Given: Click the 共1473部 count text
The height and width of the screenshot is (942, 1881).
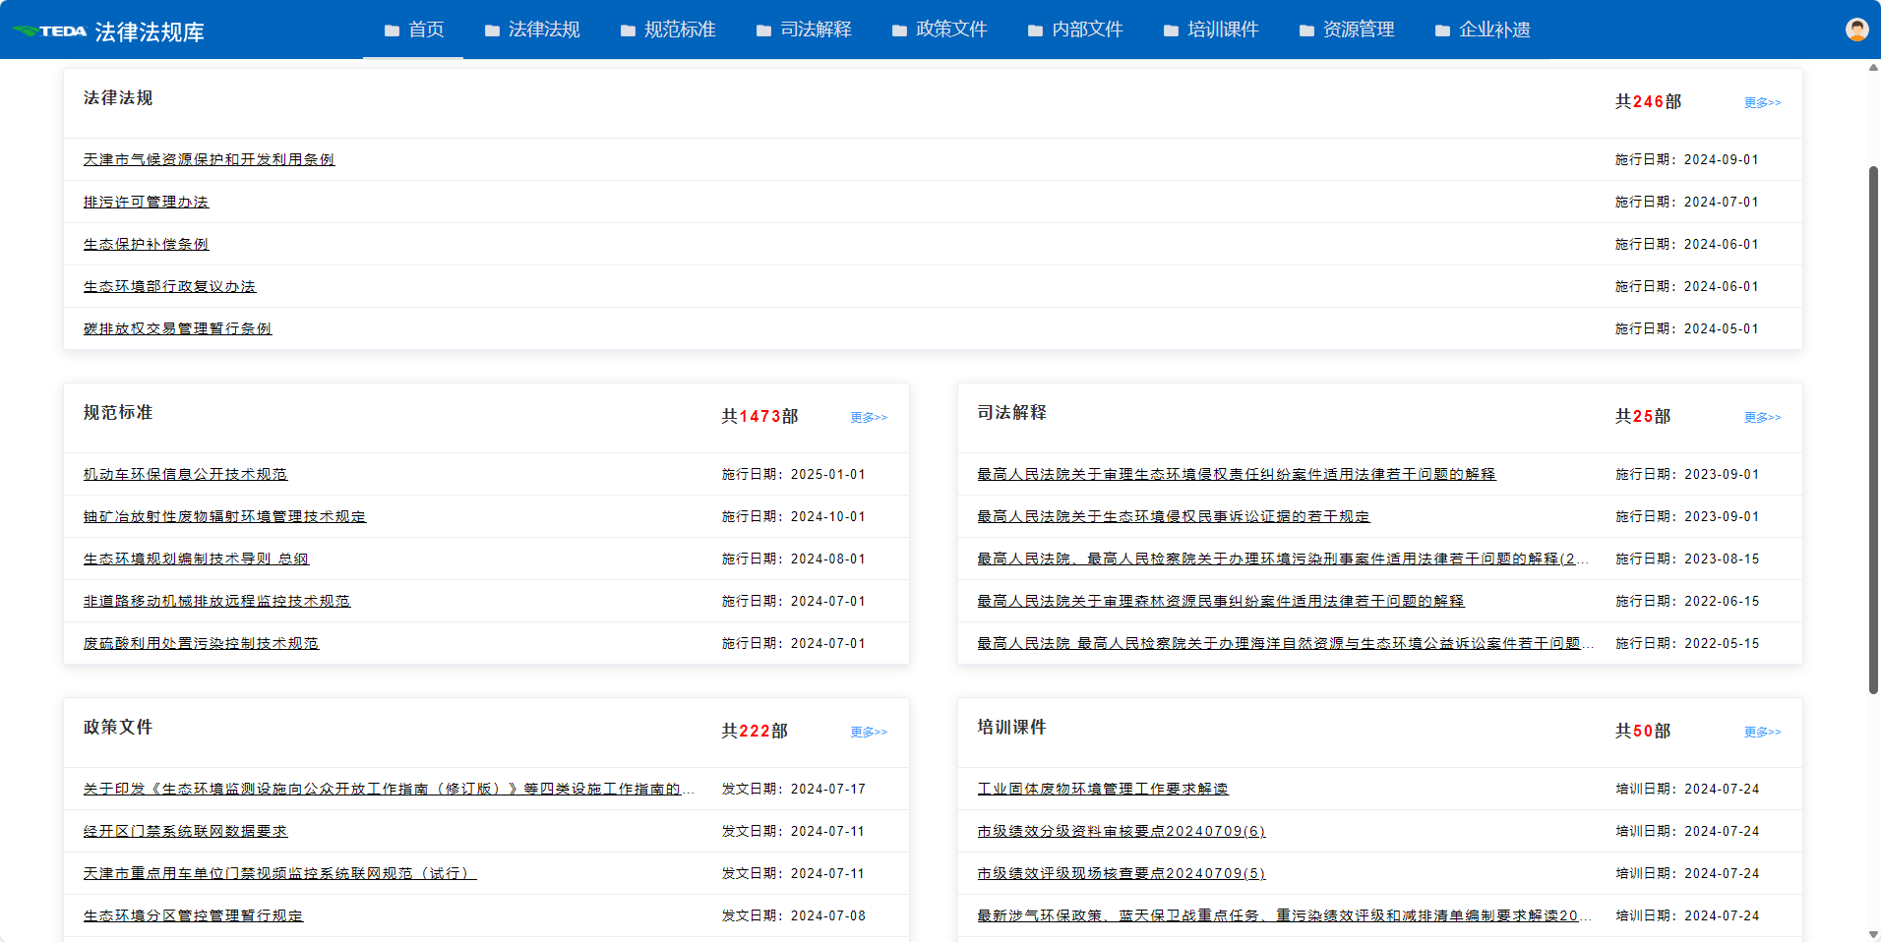Looking at the screenshot, I should point(759,416).
